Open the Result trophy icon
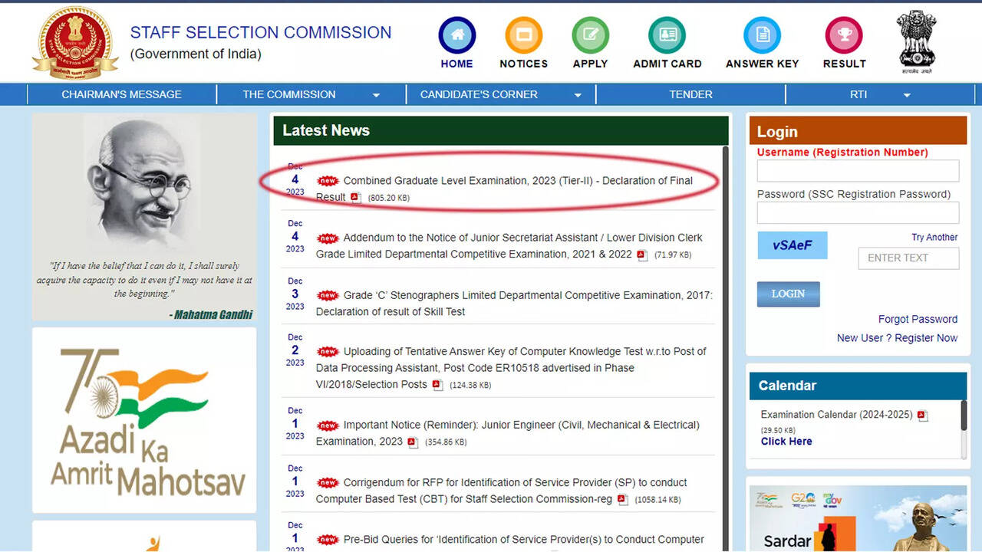This screenshot has width=982, height=552. pyautogui.click(x=844, y=35)
